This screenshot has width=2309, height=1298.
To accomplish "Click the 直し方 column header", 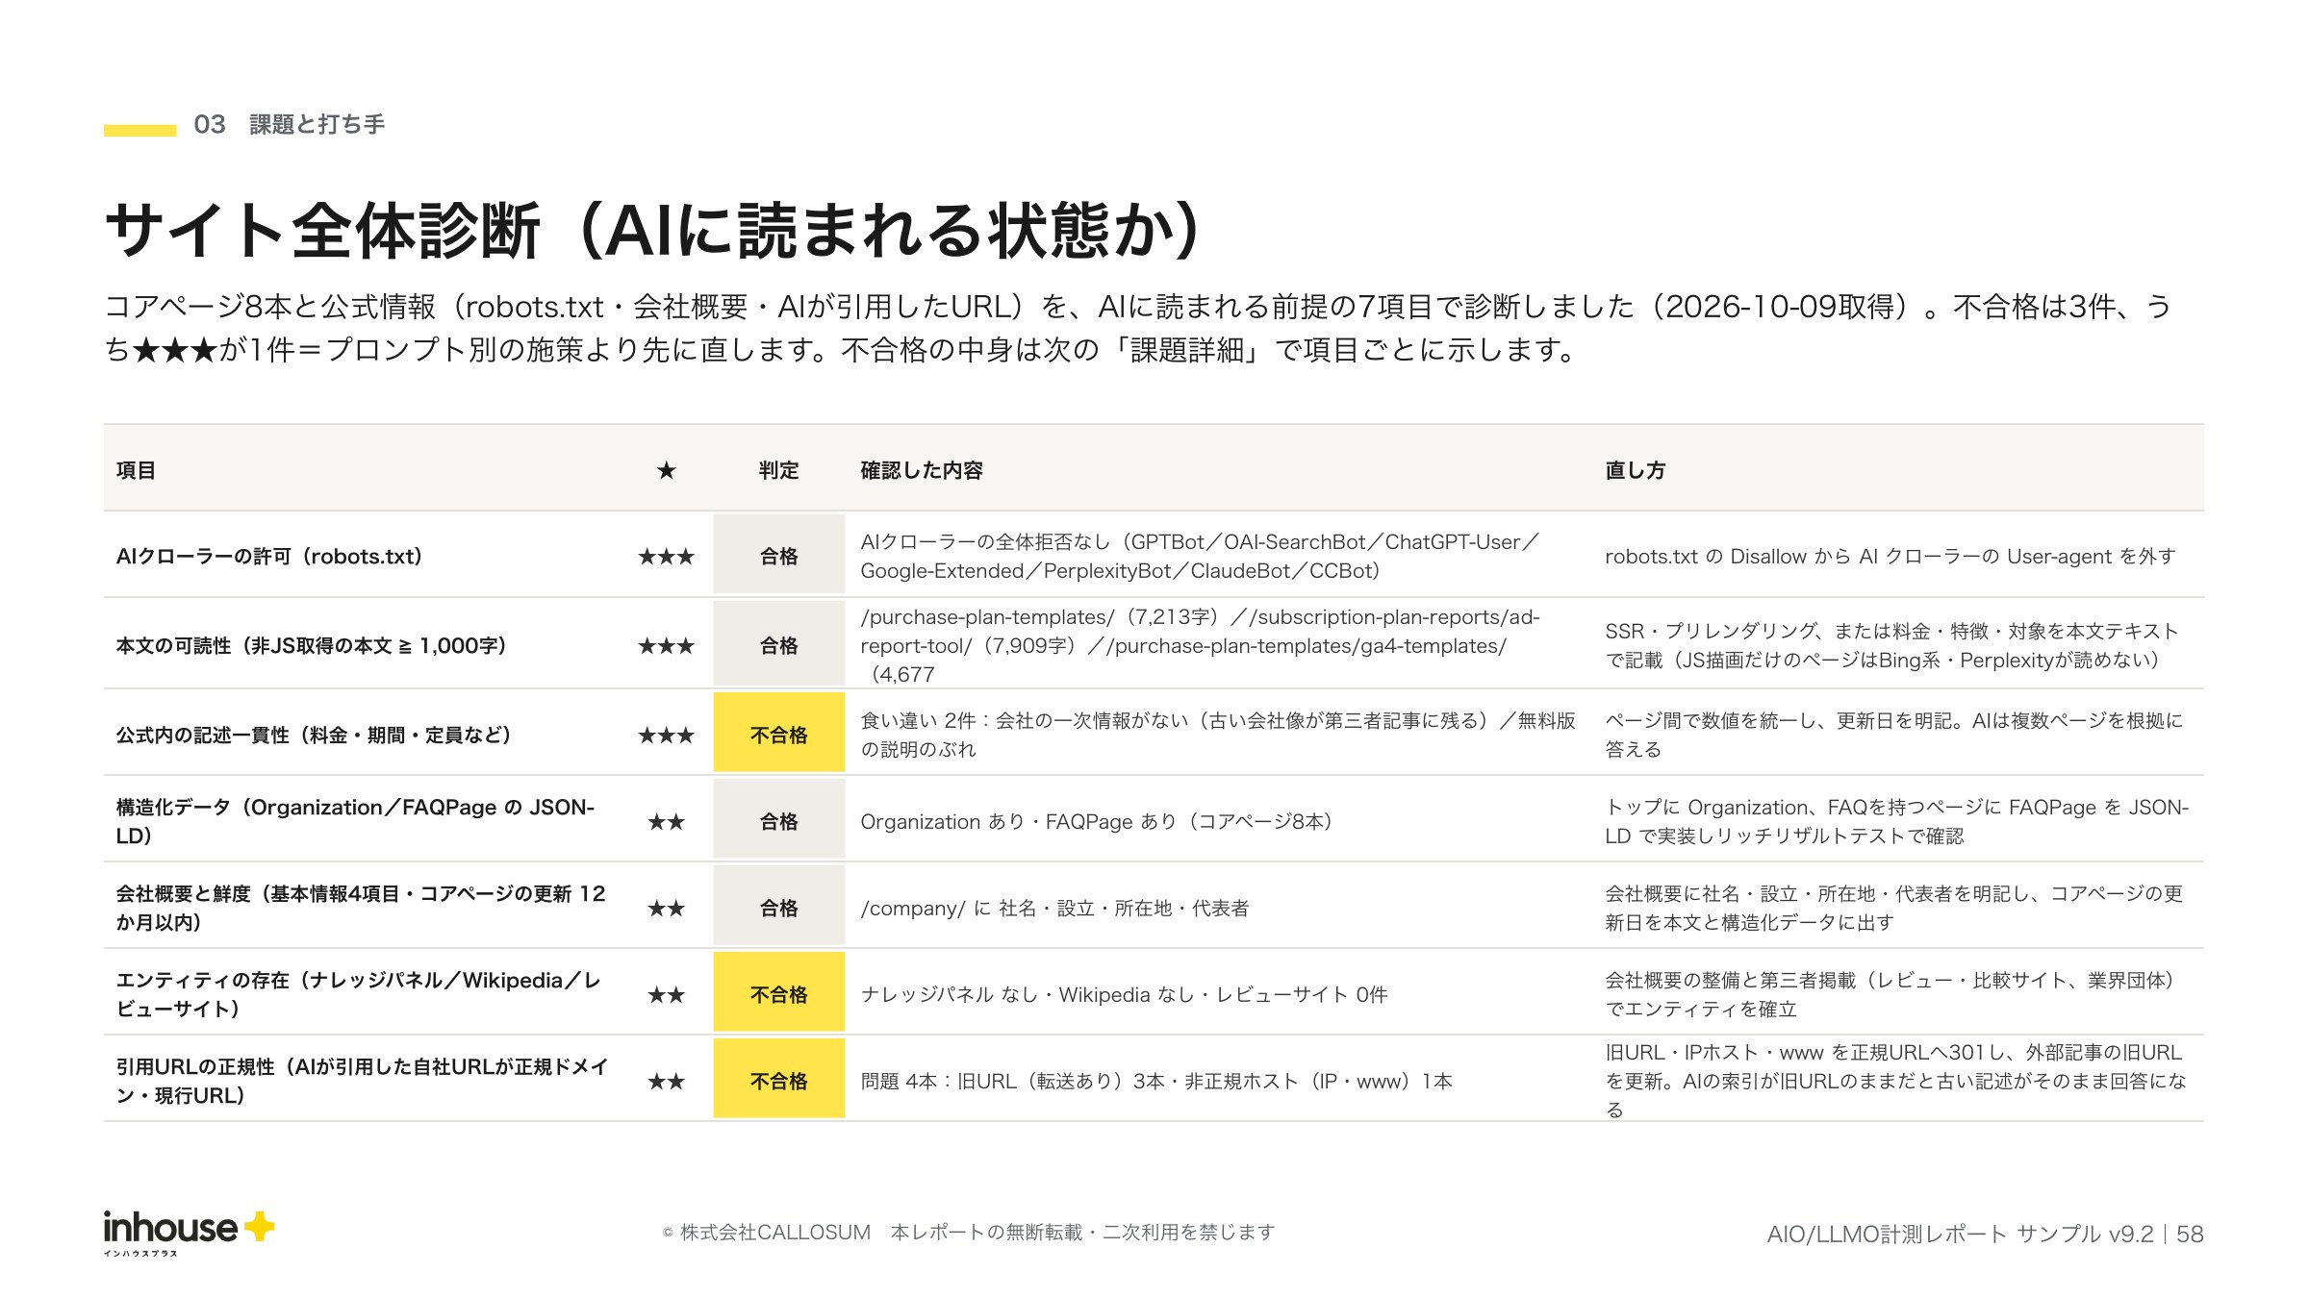I will (1635, 470).
